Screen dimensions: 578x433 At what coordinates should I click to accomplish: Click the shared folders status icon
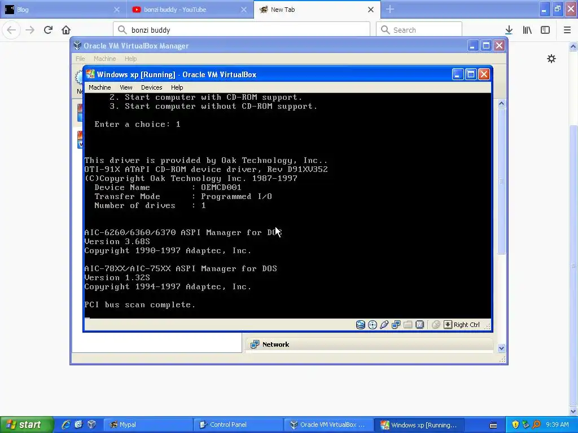[408, 324]
